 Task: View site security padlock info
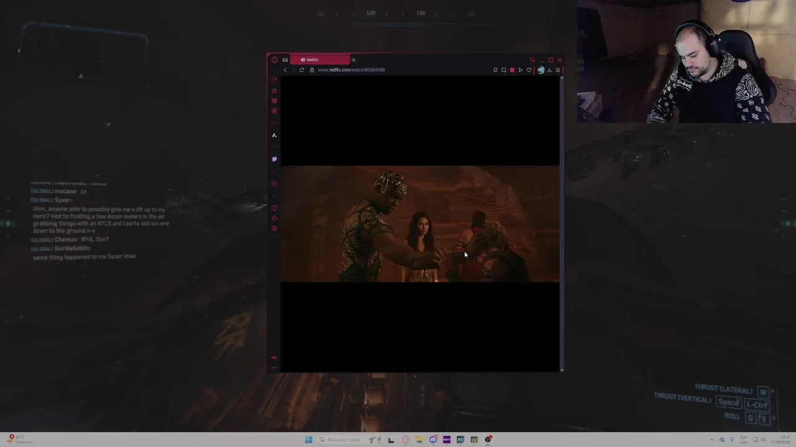click(x=312, y=70)
